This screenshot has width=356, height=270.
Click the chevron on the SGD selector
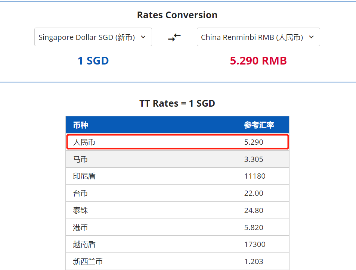pos(143,37)
